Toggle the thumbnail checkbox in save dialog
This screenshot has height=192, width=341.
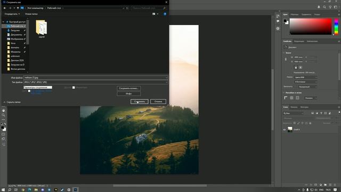[x=74, y=87]
